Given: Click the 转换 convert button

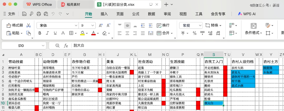Looking at the screenshot, I should coord(213,25).
